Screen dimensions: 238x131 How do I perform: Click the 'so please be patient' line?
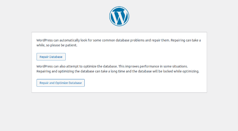coord(62,45)
